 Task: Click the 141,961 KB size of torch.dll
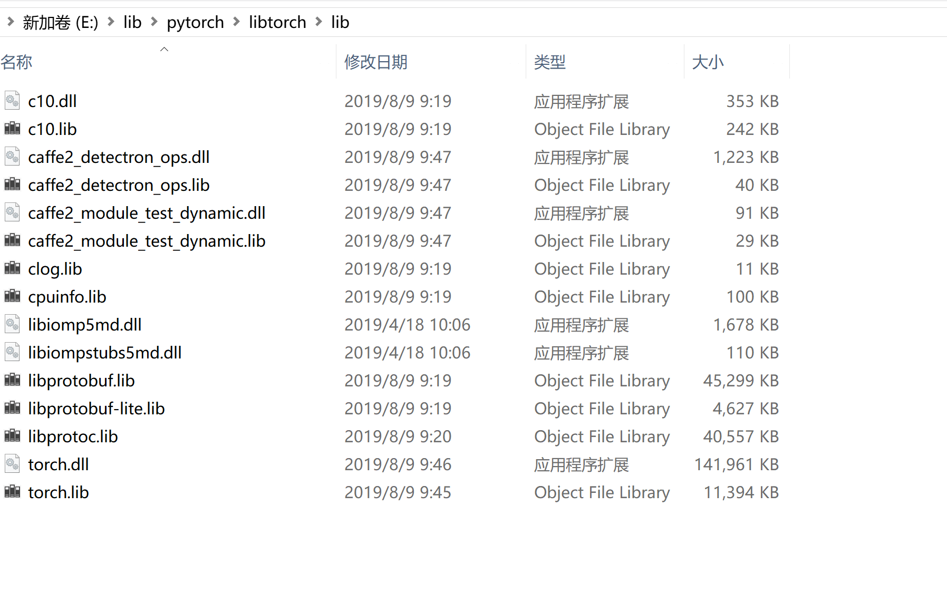[737, 464]
